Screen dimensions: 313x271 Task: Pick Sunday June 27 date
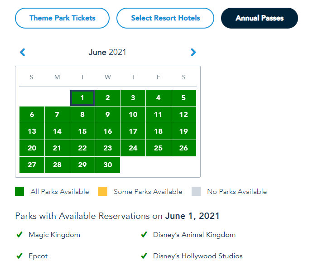pyautogui.click(x=32, y=165)
